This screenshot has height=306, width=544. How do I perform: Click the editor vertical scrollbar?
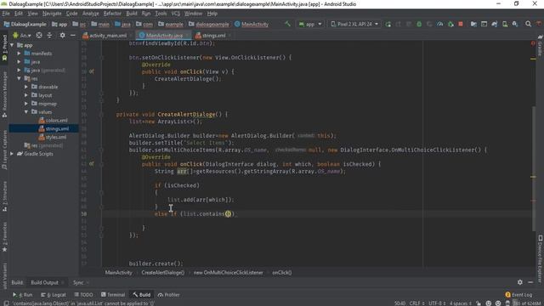534,168
